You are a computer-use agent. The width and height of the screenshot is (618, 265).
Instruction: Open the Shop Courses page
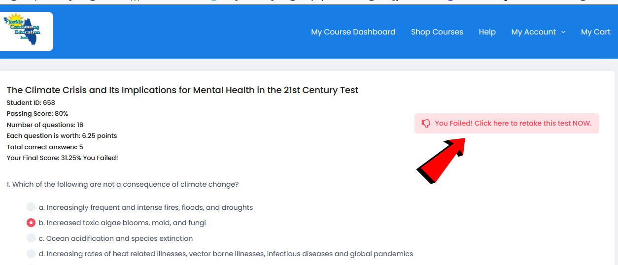click(437, 32)
